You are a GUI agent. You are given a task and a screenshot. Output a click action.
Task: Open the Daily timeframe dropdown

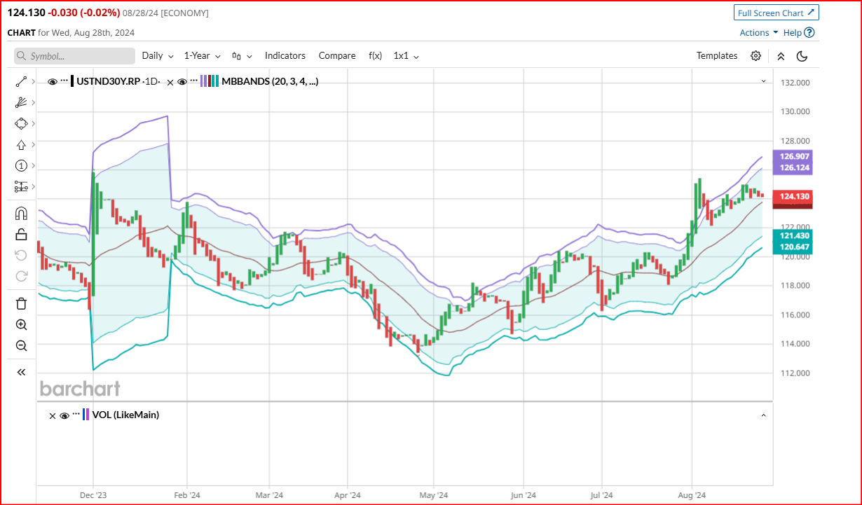(x=157, y=55)
